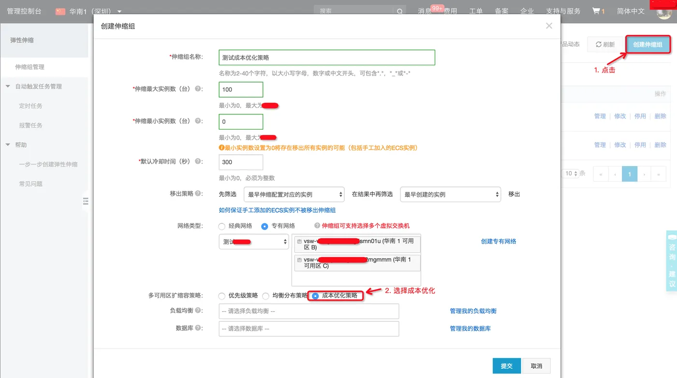Open 报警任务 in the sidebar
This screenshot has width=677, height=378.
tap(30, 125)
